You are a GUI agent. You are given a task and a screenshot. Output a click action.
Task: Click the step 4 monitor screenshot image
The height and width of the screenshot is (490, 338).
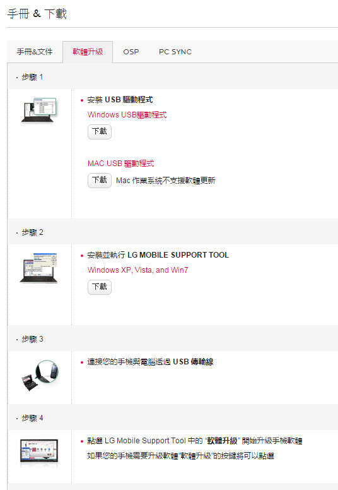click(39, 451)
